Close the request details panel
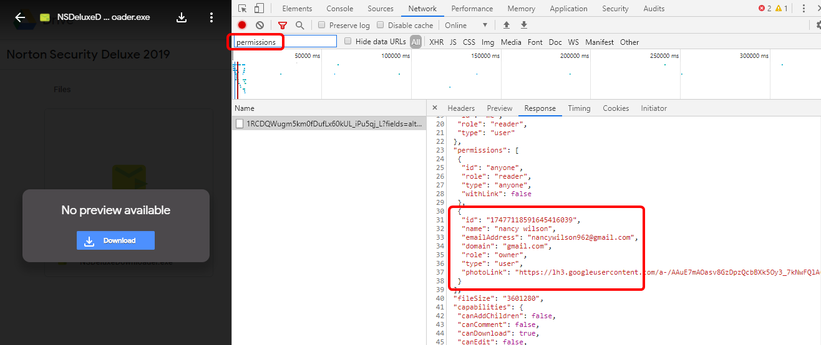 pos(435,108)
